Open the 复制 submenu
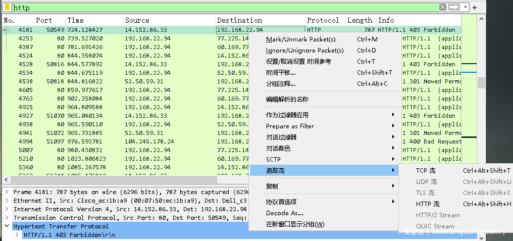Viewport: 513px width, 241px height. [x=272, y=186]
